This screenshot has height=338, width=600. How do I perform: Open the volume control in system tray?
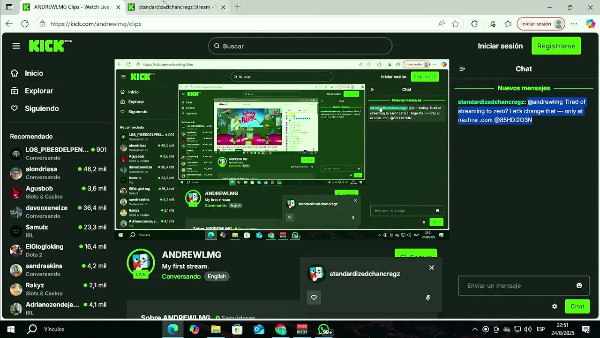point(528,329)
